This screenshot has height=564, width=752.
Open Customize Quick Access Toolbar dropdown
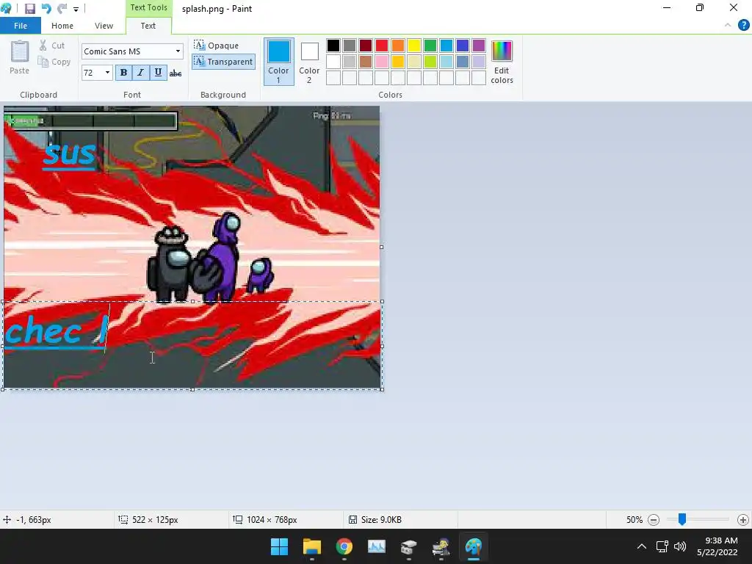(76, 9)
